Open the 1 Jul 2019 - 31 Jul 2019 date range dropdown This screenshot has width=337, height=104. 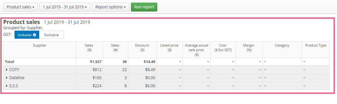[x=65, y=7]
